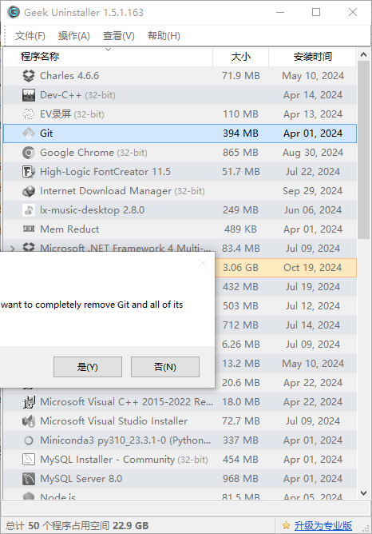Click the Jul 19, 2024 date cell

[x=312, y=287]
